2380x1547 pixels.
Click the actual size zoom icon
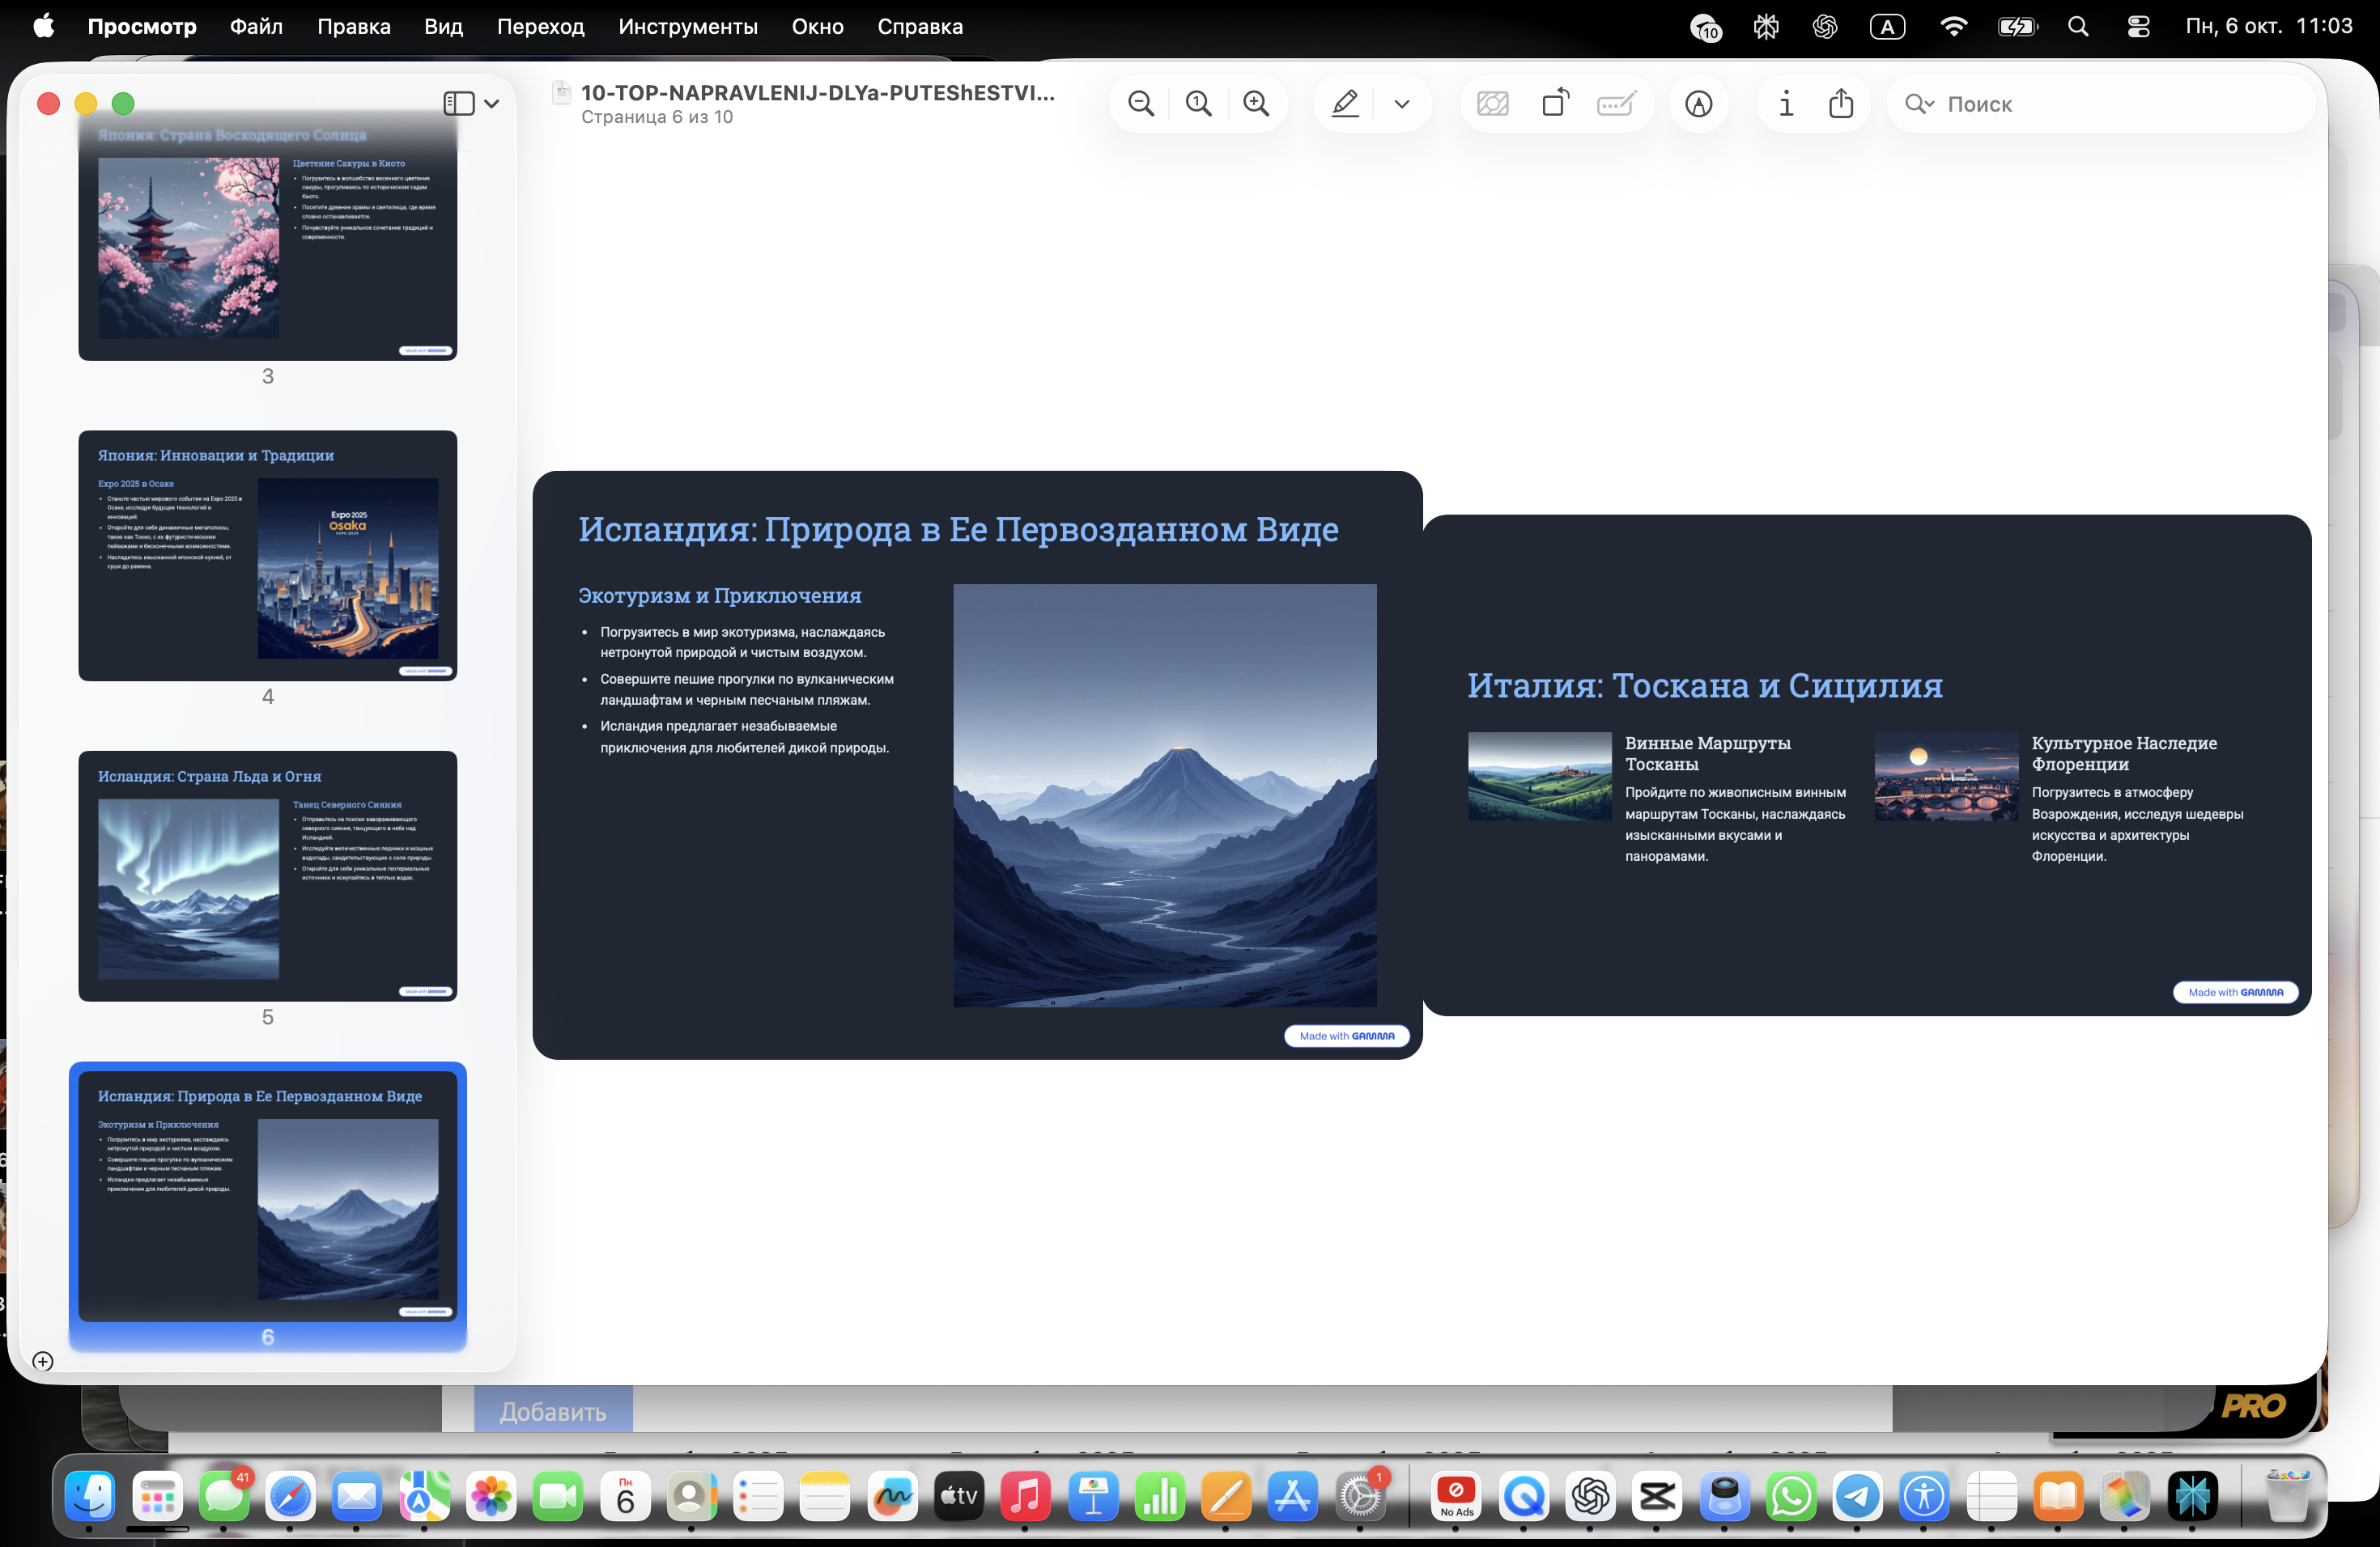(x=1198, y=104)
